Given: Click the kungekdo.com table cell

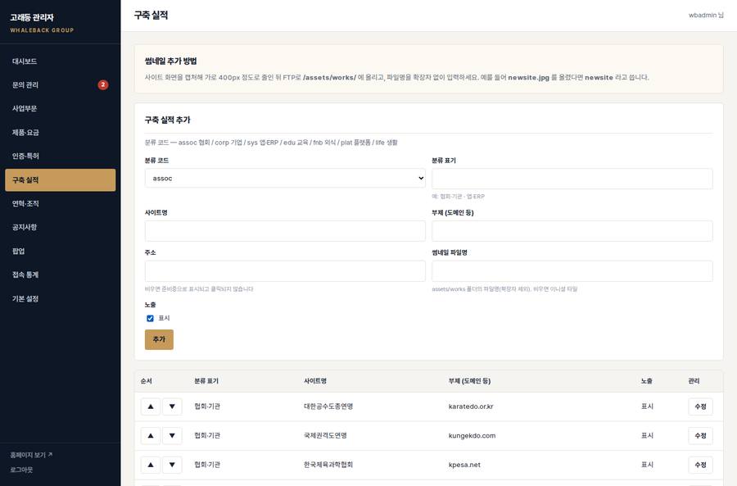Looking at the screenshot, I should pos(472,436).
